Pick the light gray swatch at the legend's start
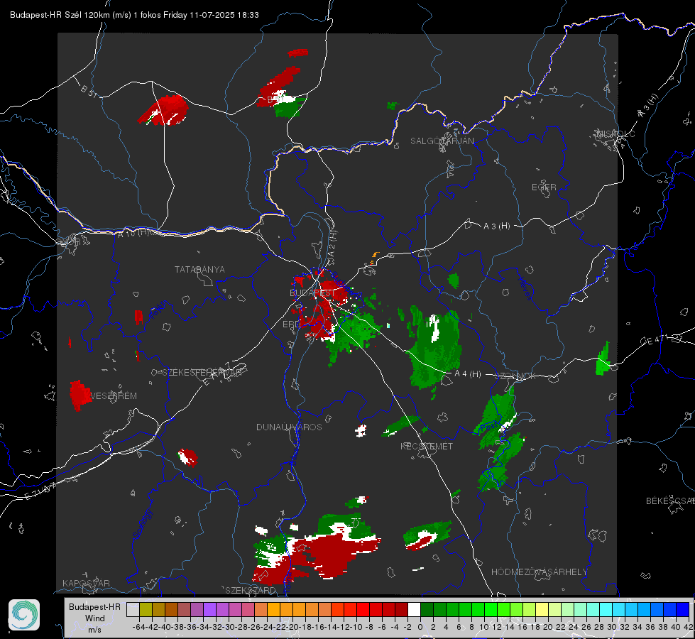 click(133, 609)
